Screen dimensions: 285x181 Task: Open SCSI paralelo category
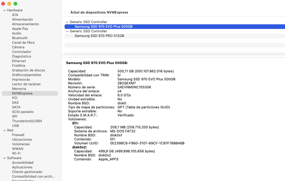(23, 112)
